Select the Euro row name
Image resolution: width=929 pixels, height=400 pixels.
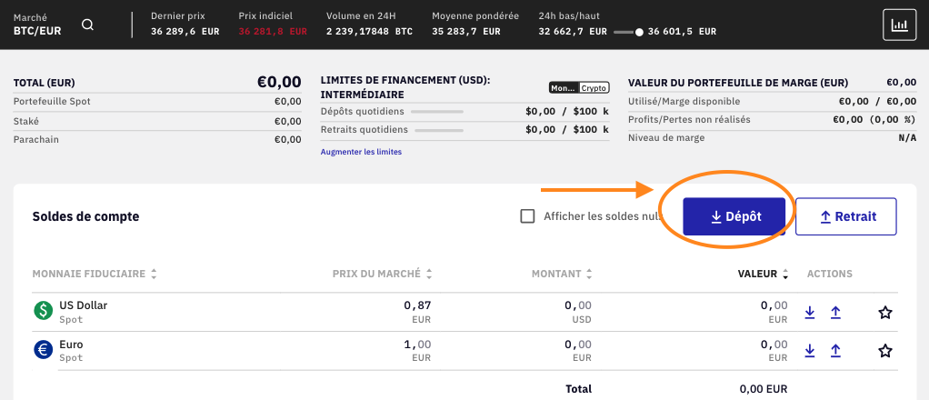pos(71,345)
